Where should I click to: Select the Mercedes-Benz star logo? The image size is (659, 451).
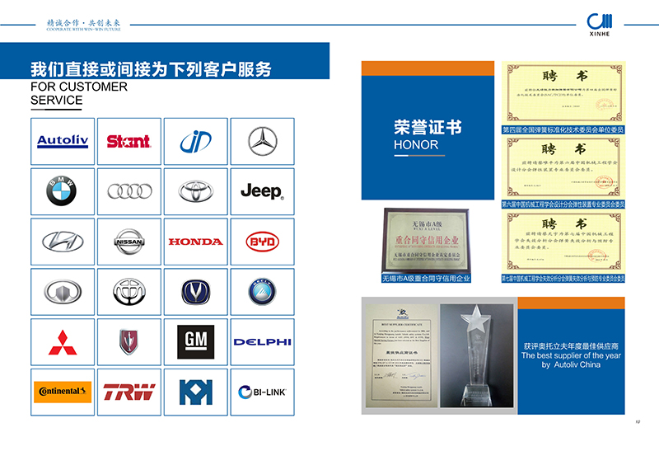coord(262,141)
